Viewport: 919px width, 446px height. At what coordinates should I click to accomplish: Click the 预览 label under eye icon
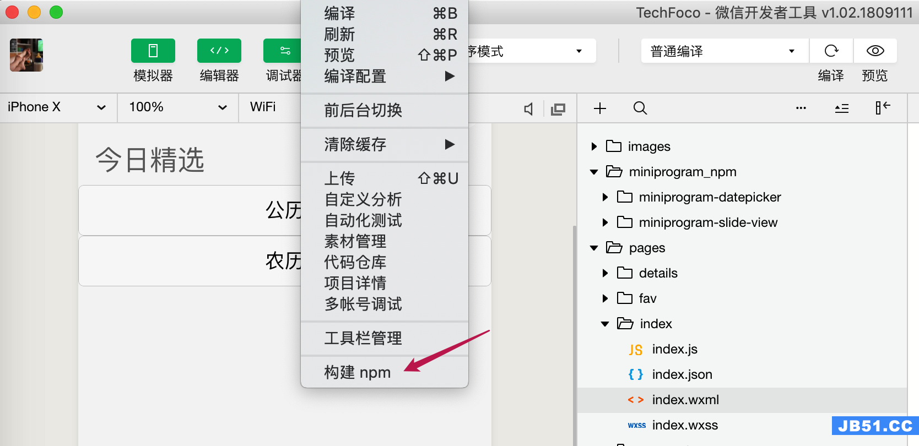coord(875,75)
